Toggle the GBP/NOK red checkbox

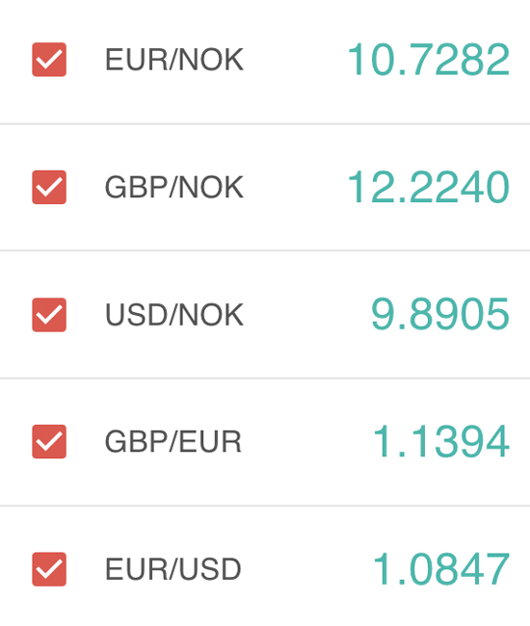click(x=49, y=187)
